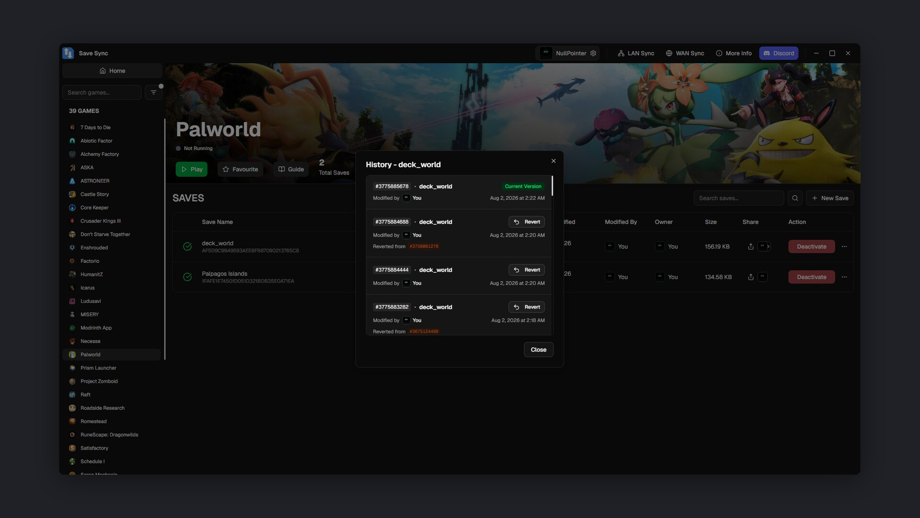Mark Palworld as Favourite
This screenshot has height=518, width=920.
pos(240,169)
